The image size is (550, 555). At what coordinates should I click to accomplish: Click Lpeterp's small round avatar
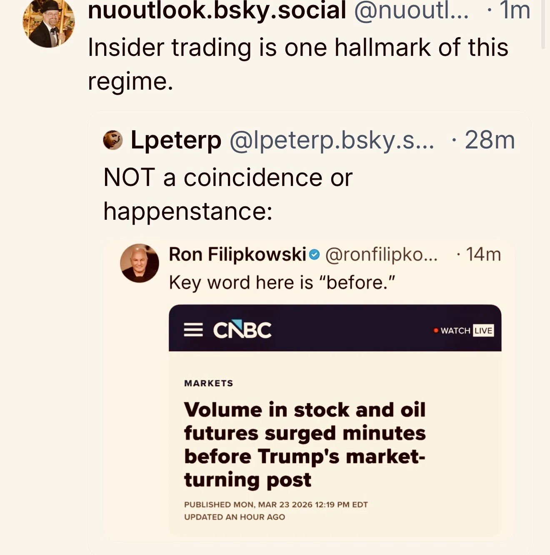(x=113, y=140)
